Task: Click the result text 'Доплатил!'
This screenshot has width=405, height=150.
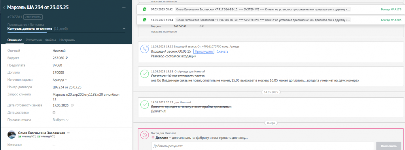Action: (x=159, y=112)
